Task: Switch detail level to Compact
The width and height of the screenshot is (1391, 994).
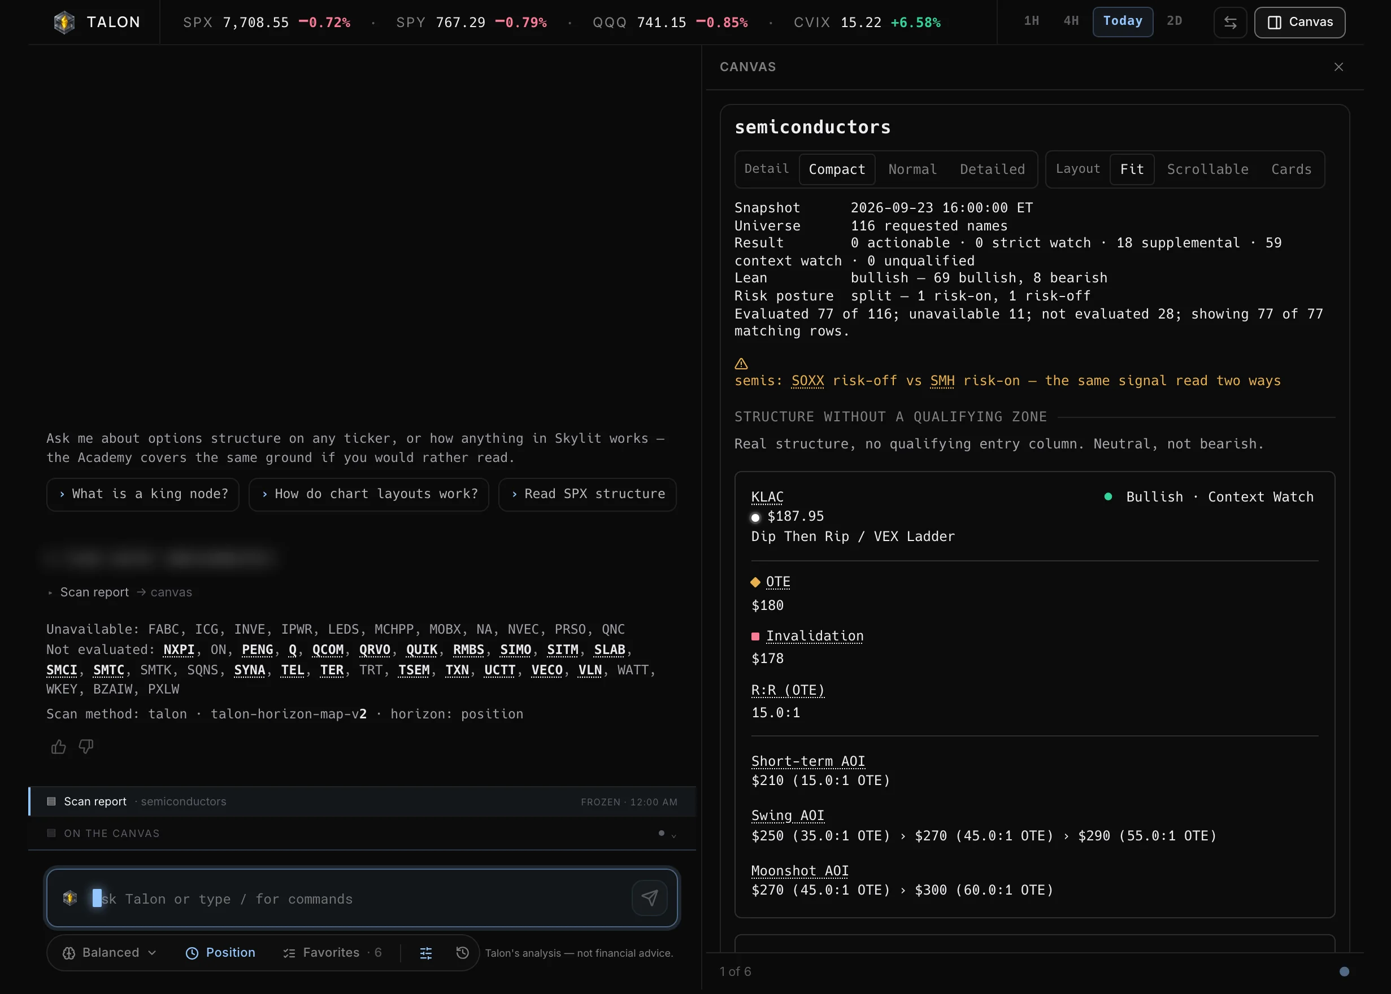Action: (x=836, y=169)
